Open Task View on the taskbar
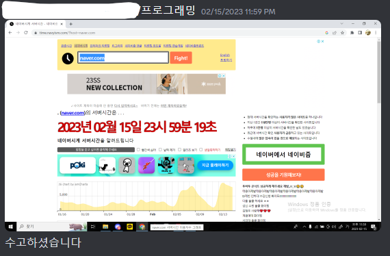Viewport: 390px width, 256px height. [x=93, y=227]
